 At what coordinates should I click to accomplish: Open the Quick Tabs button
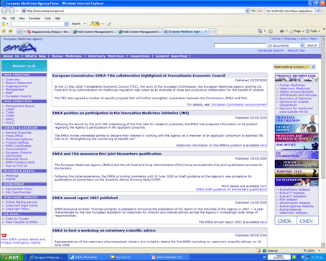coord(19,32)
